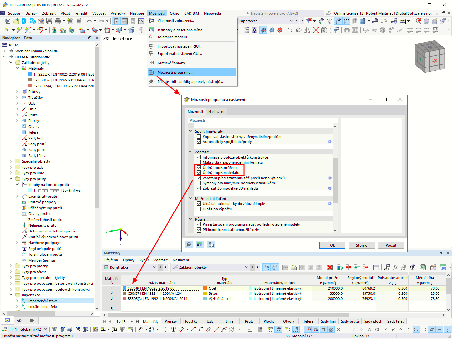The height and width of the screenshot is (339, 452).
Task: Click the new surface tool icon
Action: pyautogui.click(x=82, y=30)
